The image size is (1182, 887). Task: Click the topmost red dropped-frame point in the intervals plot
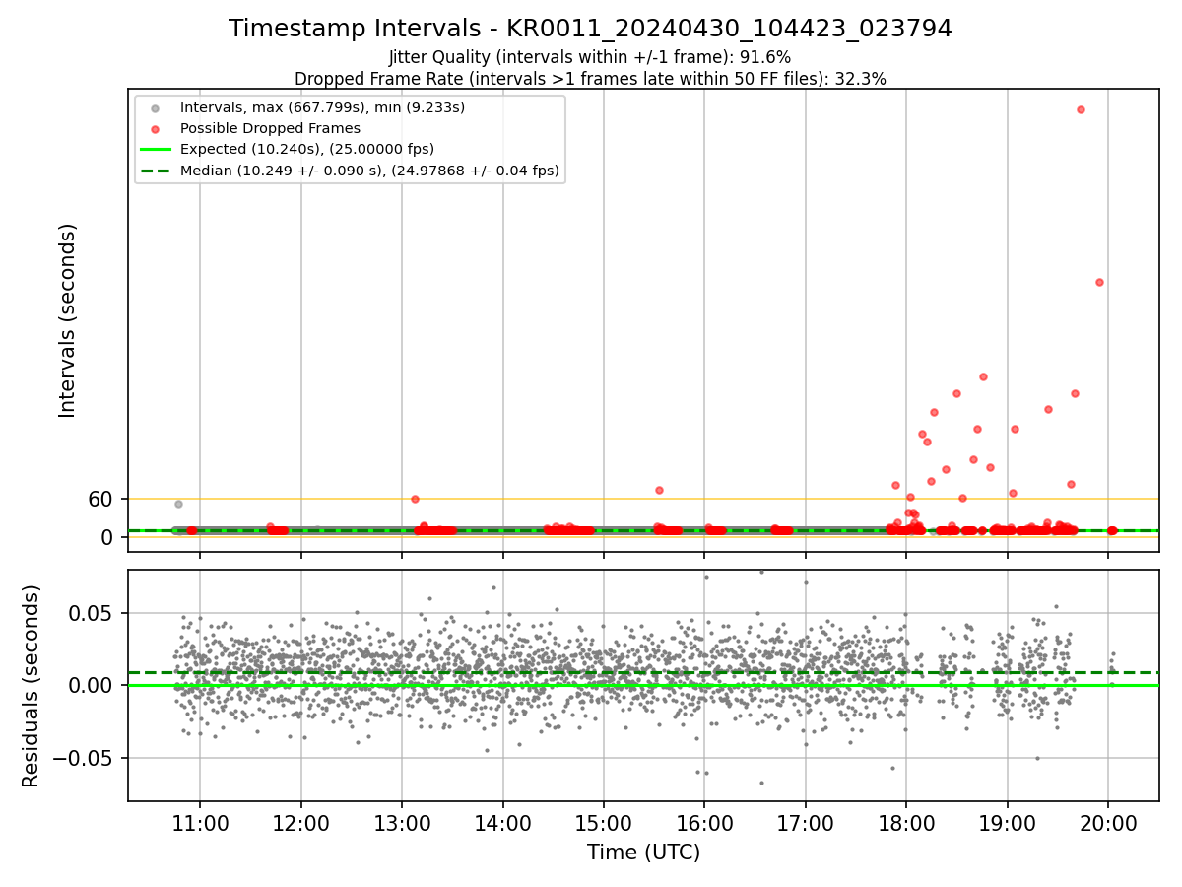(x=1081, y=109)
